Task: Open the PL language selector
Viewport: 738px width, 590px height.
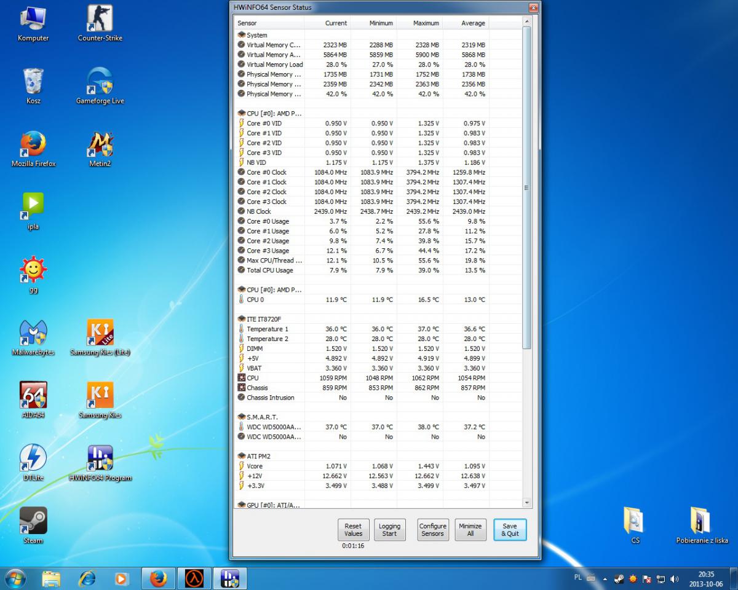Action: point(577,578)
